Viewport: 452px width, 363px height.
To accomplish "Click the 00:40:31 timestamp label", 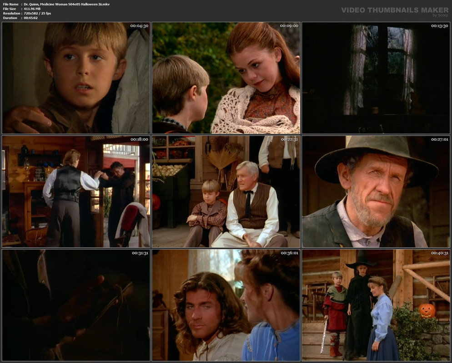I will click(440, 253).
